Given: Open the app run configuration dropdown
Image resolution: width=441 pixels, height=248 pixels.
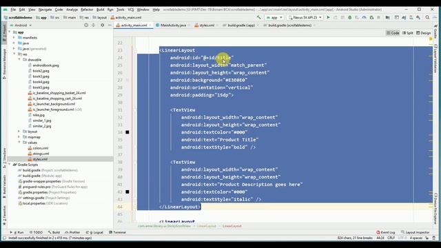Looking at the screenshot, I should (x=274, y=17).
